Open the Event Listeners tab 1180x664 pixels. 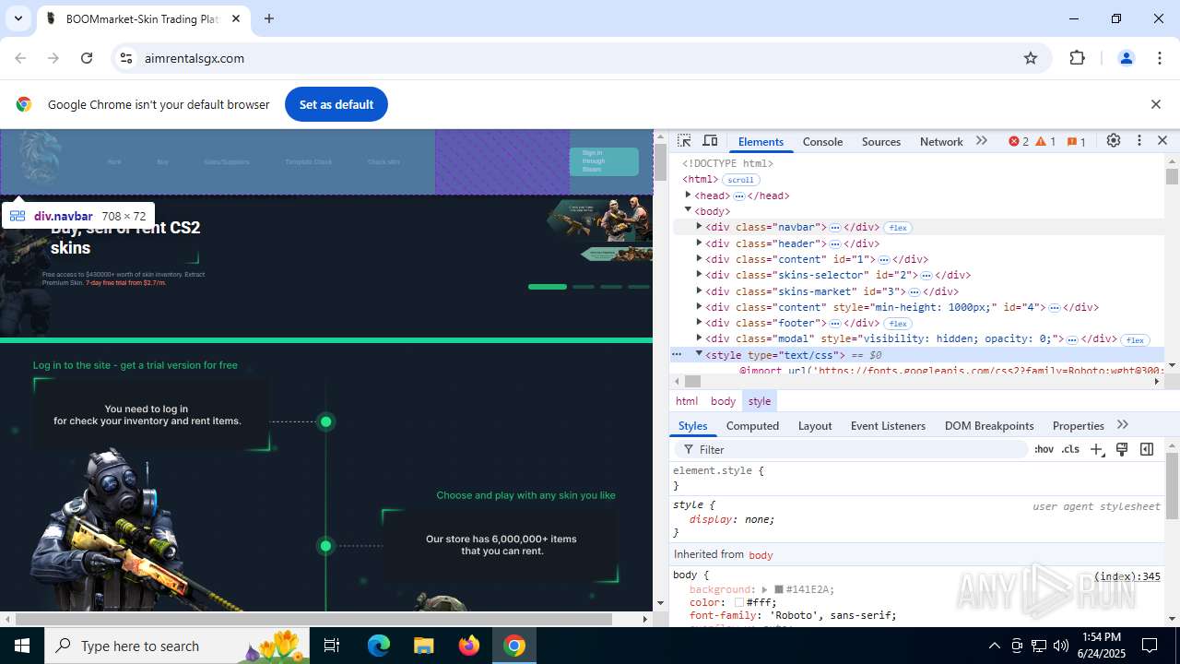coord(888,425)
